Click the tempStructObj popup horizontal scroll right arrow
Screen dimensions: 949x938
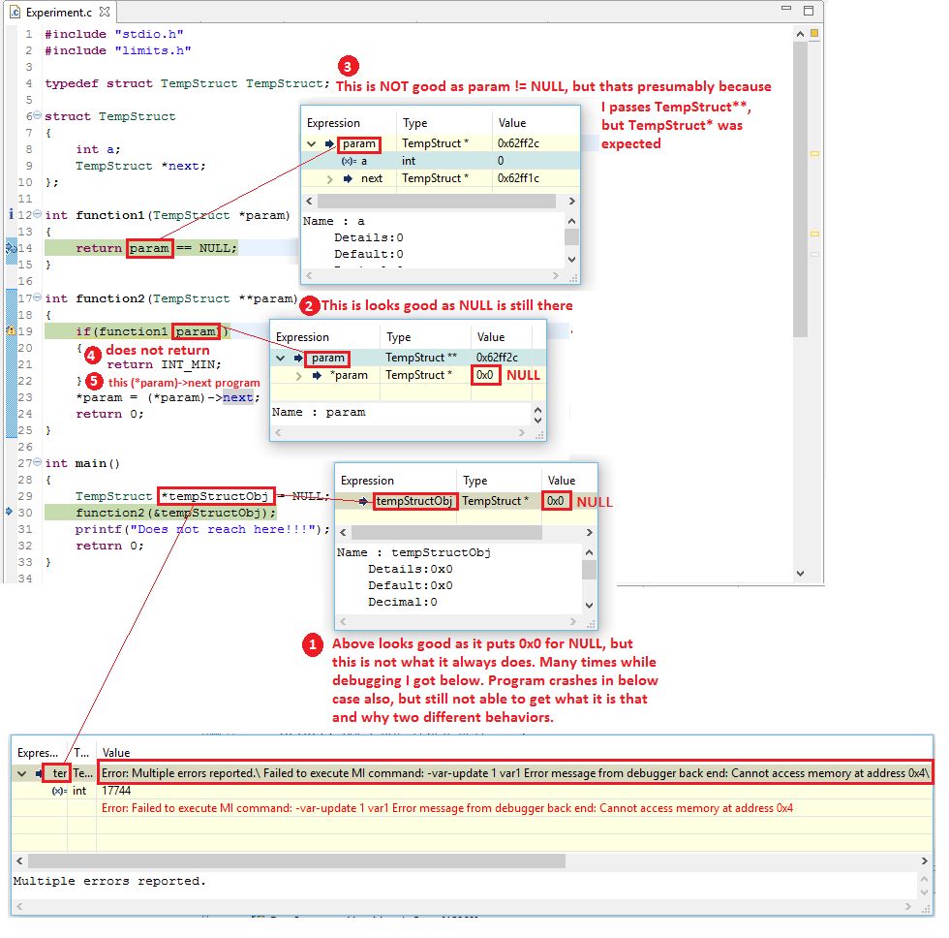[x=589, y=532]
